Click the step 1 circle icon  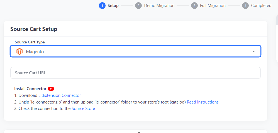102,6
